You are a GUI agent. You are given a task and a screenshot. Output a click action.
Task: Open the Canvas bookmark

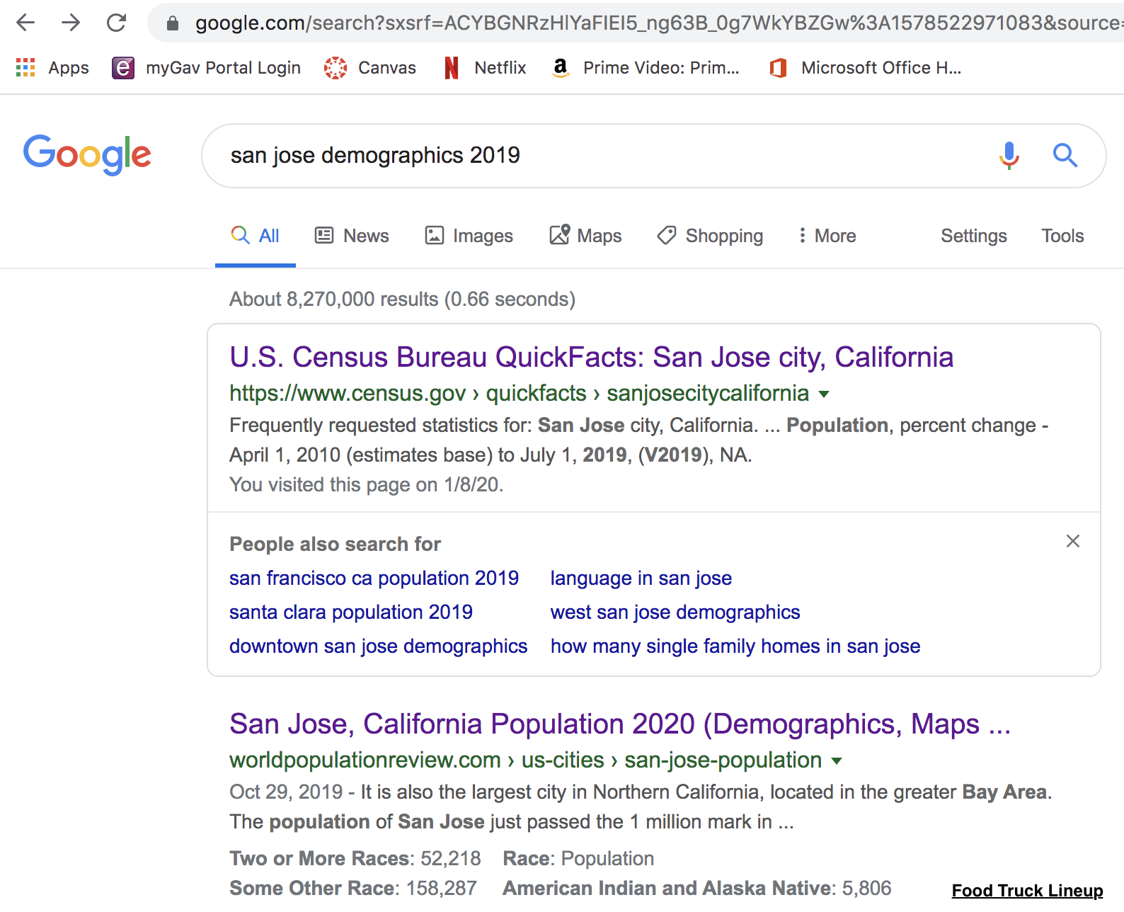pos(369,68)
